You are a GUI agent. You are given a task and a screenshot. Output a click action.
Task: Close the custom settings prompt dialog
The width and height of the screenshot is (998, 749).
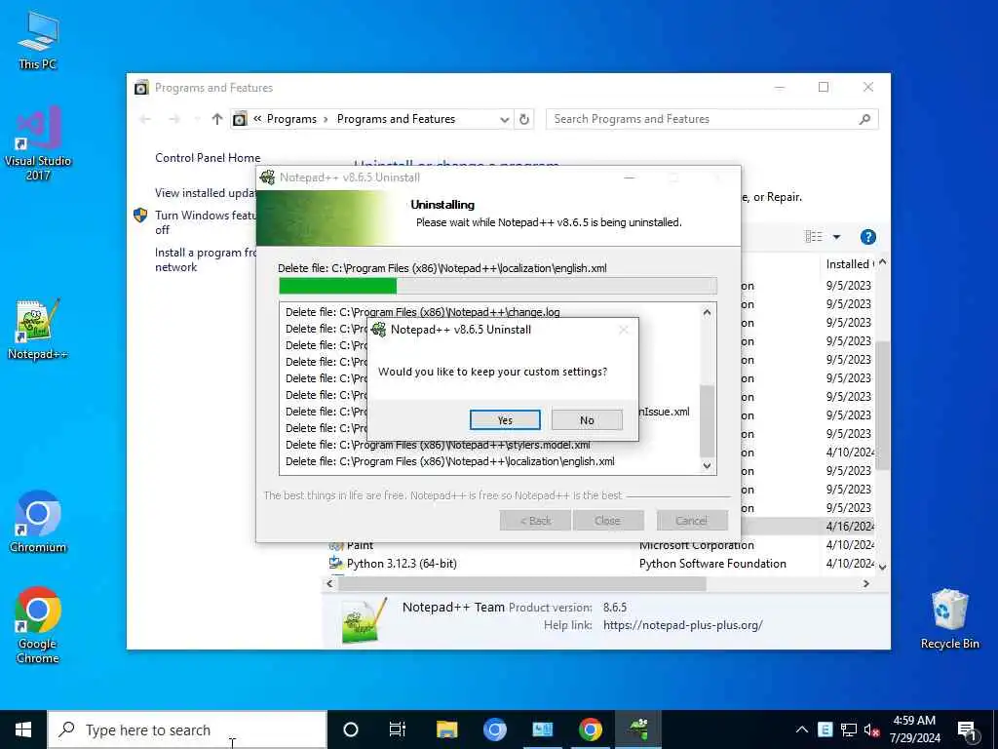click(x=624, y=330)
